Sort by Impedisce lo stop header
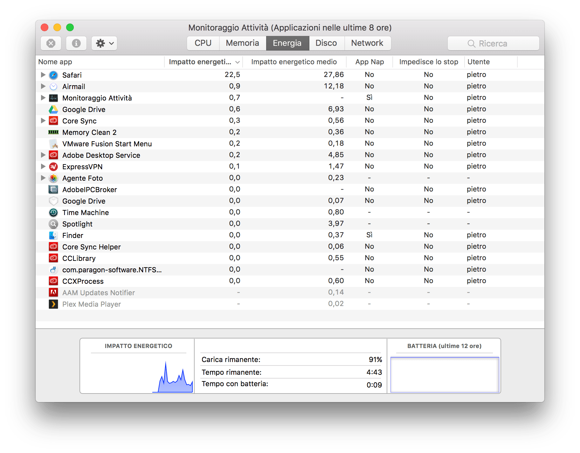Screen dimensions: 580x453 [x=429, y=62]
